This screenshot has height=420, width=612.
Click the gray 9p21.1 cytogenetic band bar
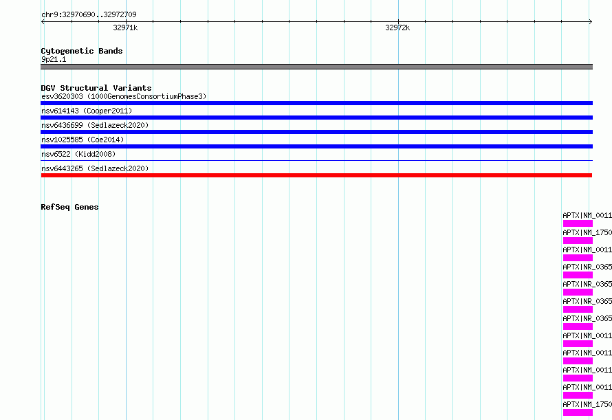pos(316,67)
